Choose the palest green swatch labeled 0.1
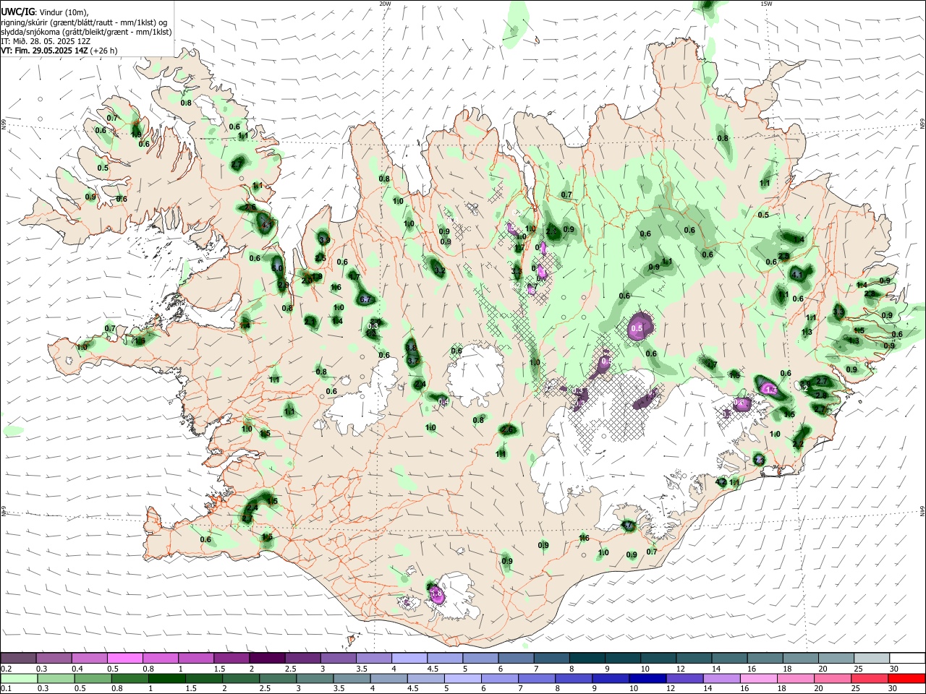The image size is (926, 694). tap(19, 678)
